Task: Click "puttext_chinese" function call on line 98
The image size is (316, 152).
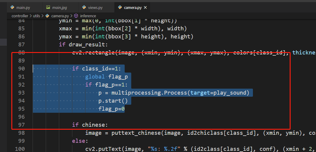Action: (136, 133)
